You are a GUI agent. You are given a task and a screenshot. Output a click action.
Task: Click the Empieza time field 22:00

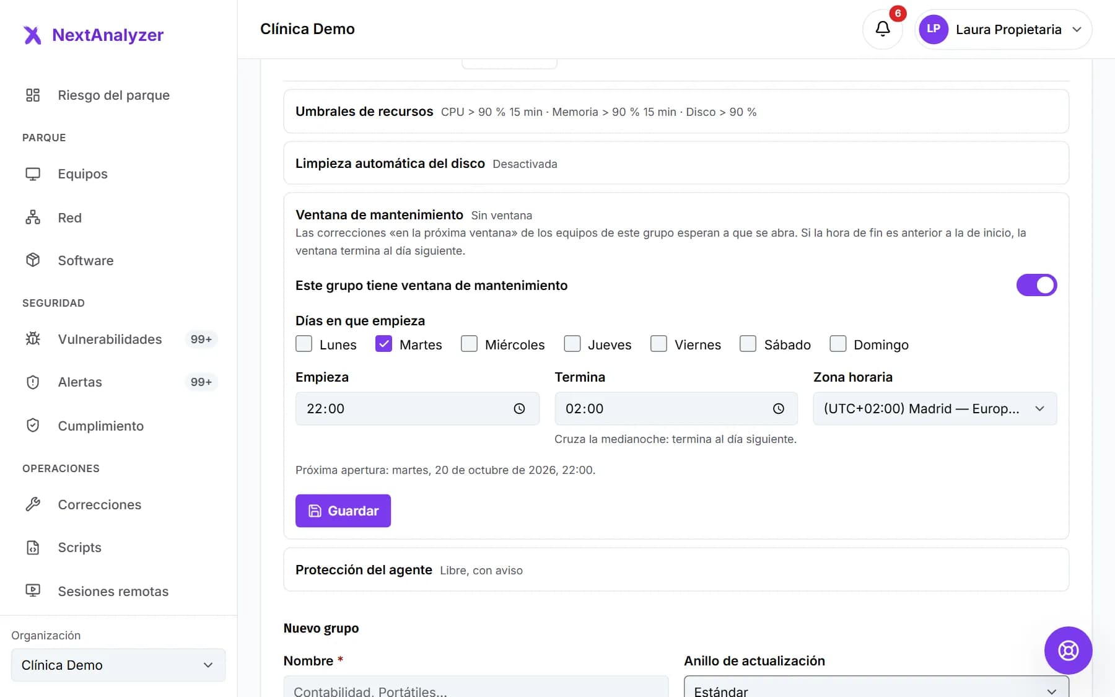(417, 409)
